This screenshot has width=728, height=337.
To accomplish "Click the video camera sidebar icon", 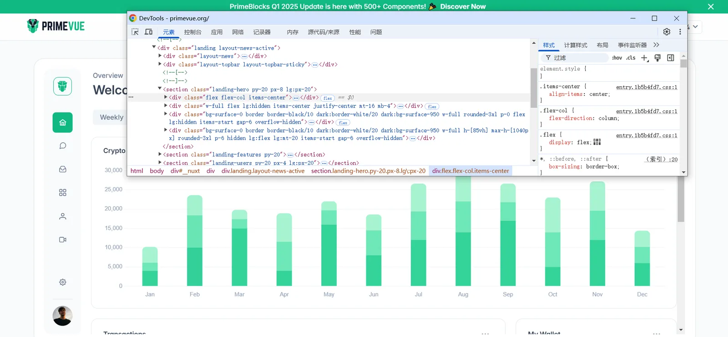I will (63, 240).
